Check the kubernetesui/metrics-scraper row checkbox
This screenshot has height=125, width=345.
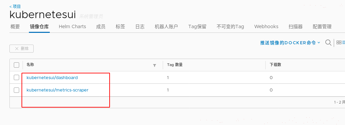tap(16, 90)
